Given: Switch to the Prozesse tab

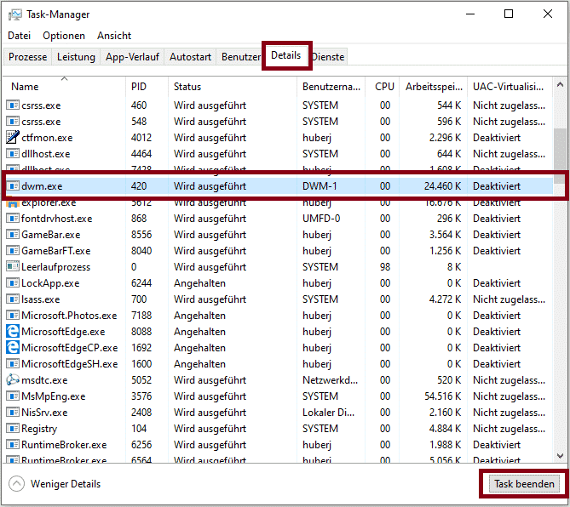Looking at the screenshot, I should [27, 57].
